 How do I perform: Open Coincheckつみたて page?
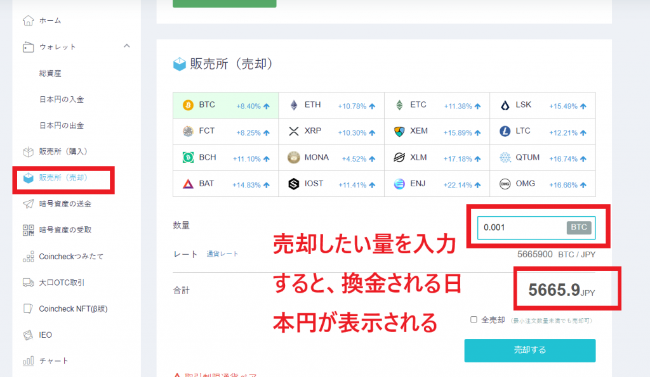pyautogui.click(x=71, y=256)
